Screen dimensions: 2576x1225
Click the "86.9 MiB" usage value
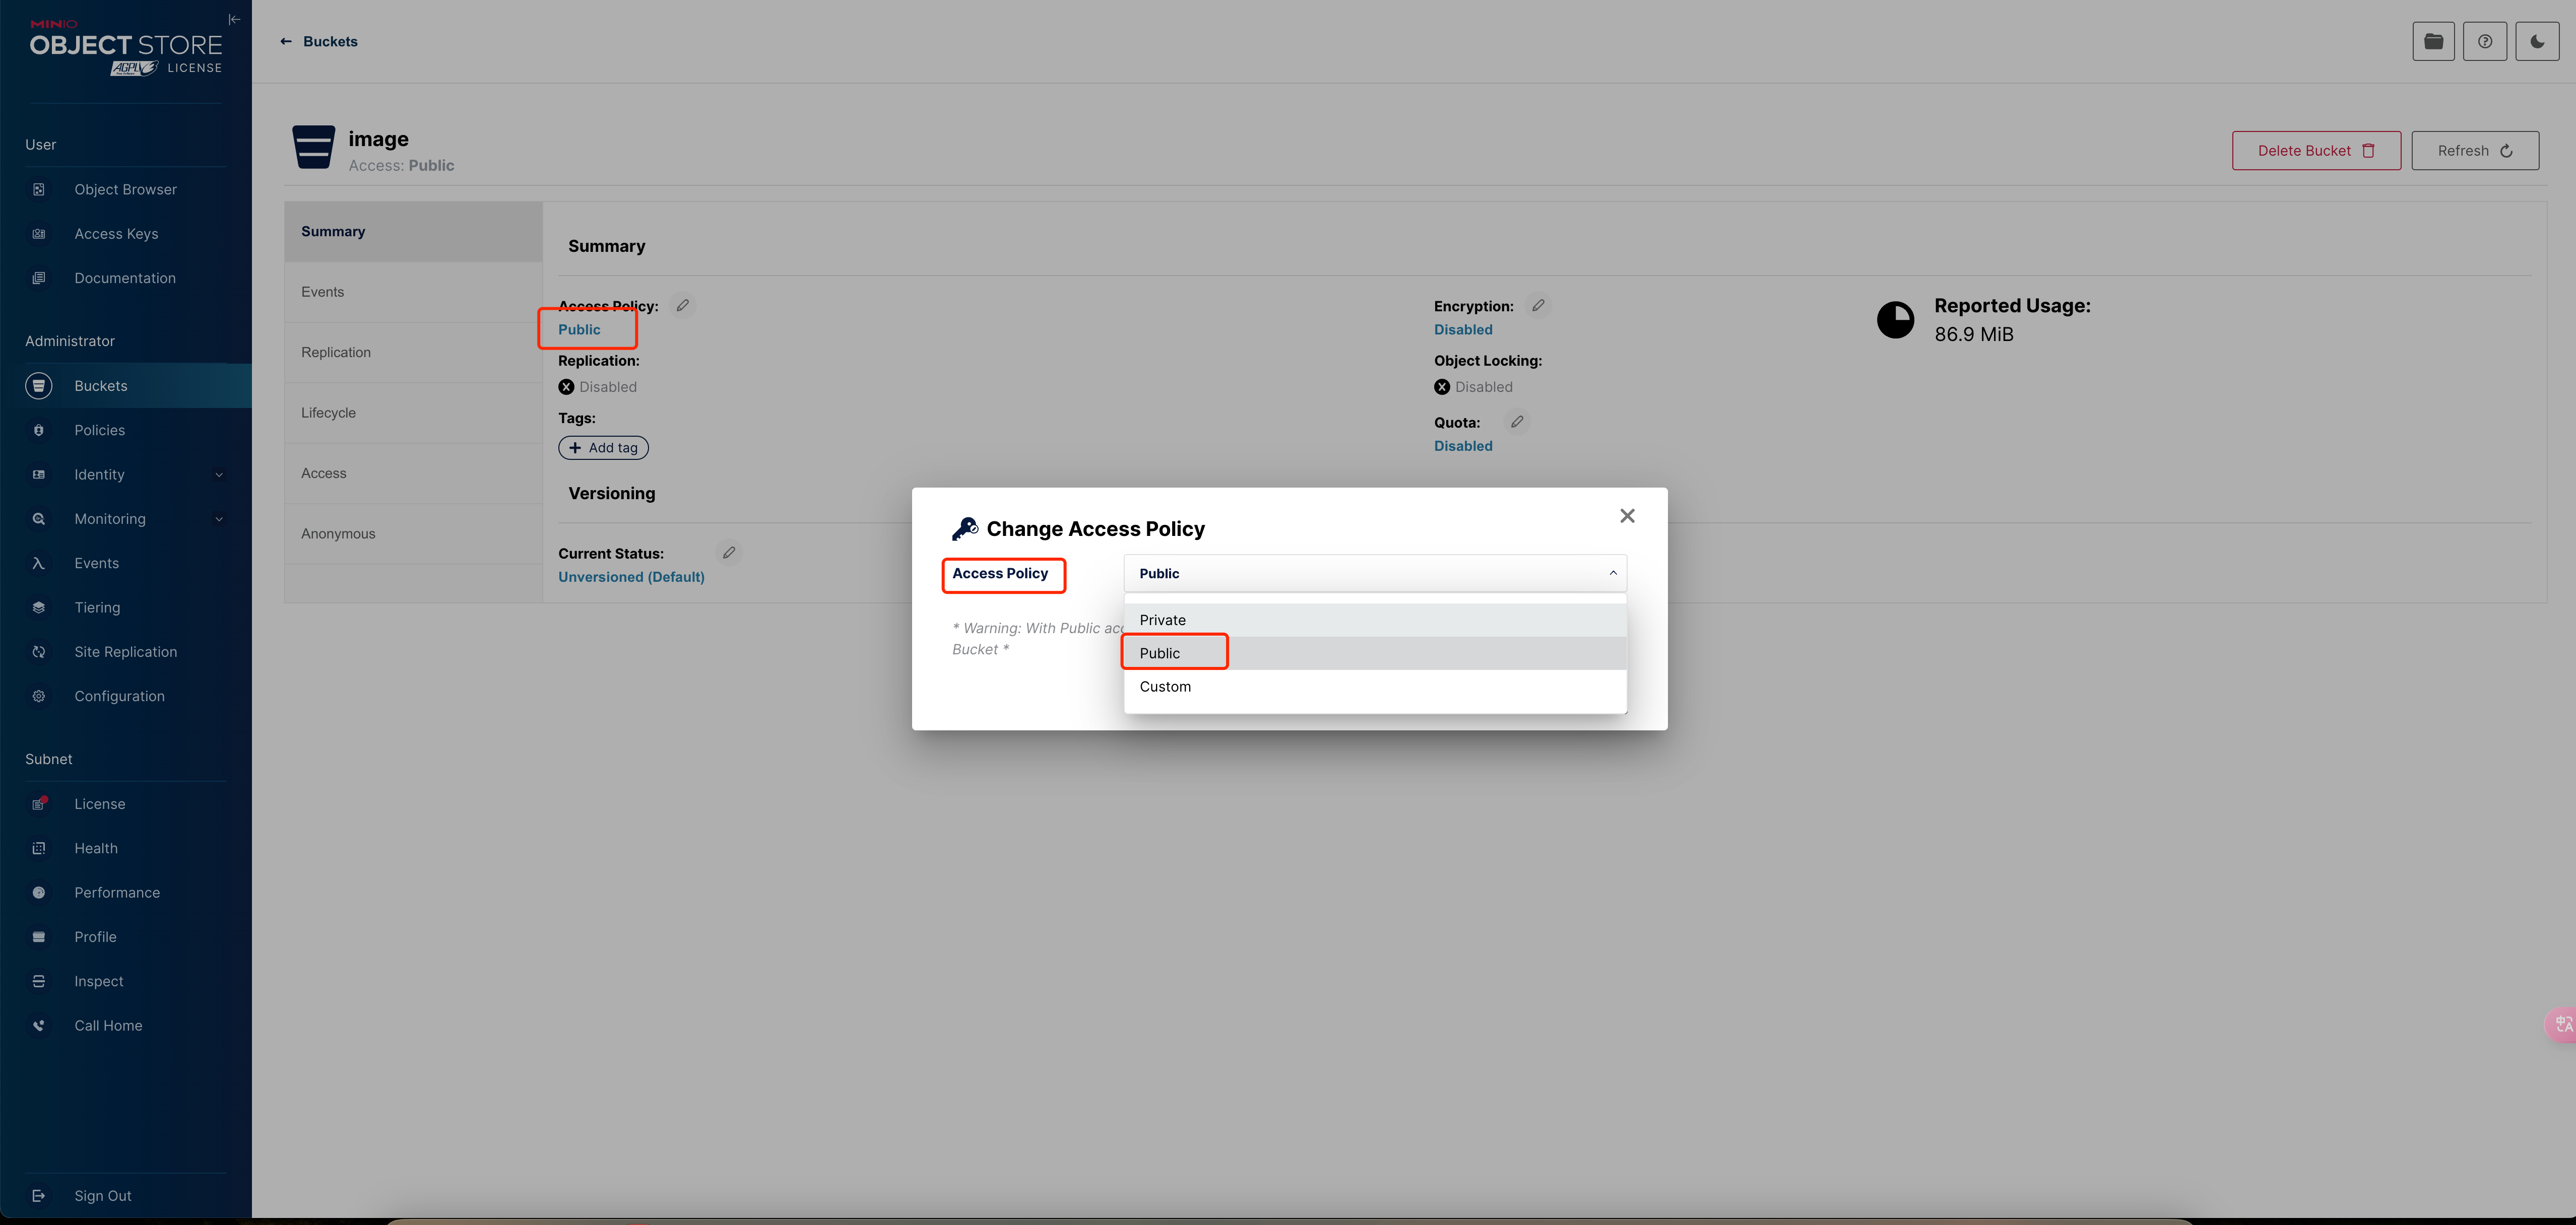pos(1973,334)
